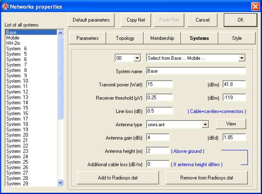Image resolution: width=262 pixels, height=194 pixels.
Task: Select System 11 in the list
Action: point(31,86)
